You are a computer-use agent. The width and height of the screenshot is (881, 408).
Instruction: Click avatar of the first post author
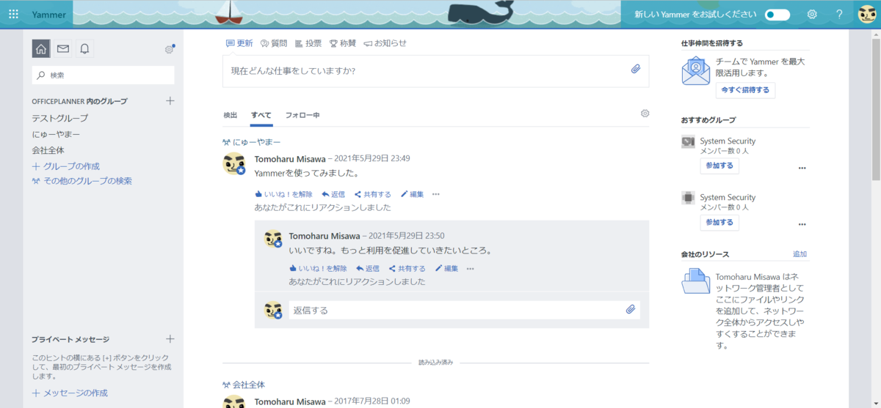(x=234, y=164)
